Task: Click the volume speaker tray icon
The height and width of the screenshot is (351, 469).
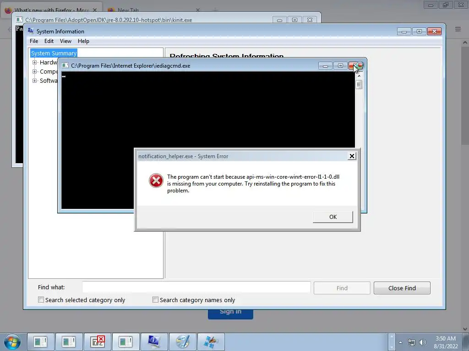Action: click(x=423, y=342)
